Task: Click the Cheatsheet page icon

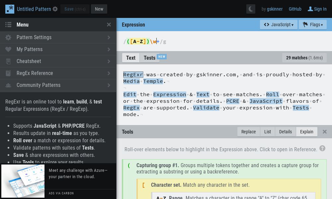Action: [x=8, y=61]
